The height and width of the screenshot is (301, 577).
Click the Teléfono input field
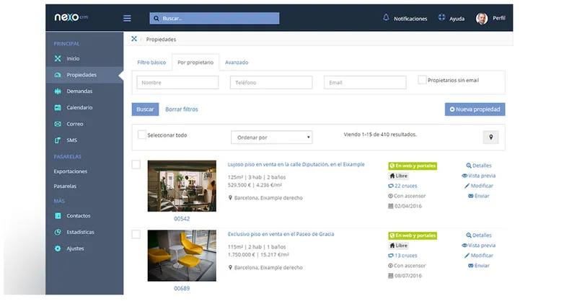[x=271, y=82]
